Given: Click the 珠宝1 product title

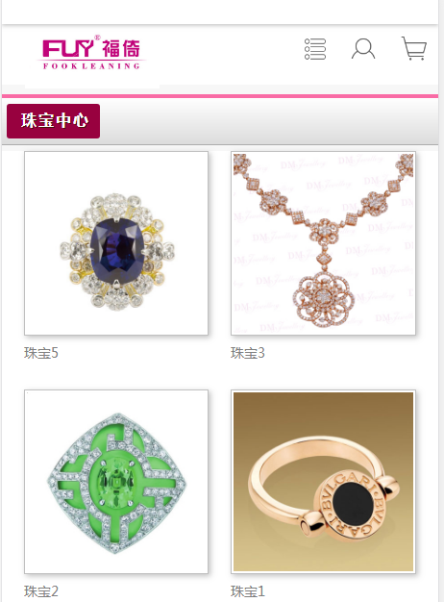Looking at the screenshot, I should pyautogui.click(x=248, y=591).
